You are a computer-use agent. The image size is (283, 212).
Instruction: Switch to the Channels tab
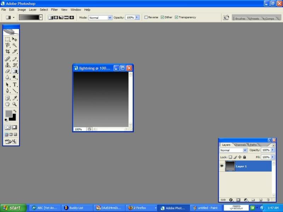(x=240, y=145)
